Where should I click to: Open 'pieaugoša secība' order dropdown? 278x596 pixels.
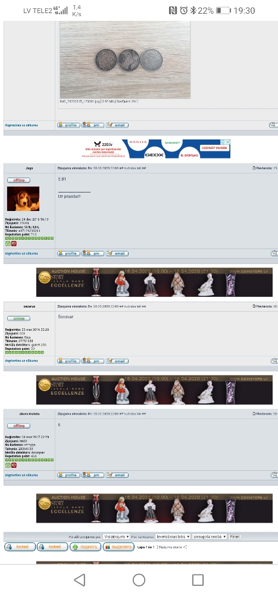[210, 537]
